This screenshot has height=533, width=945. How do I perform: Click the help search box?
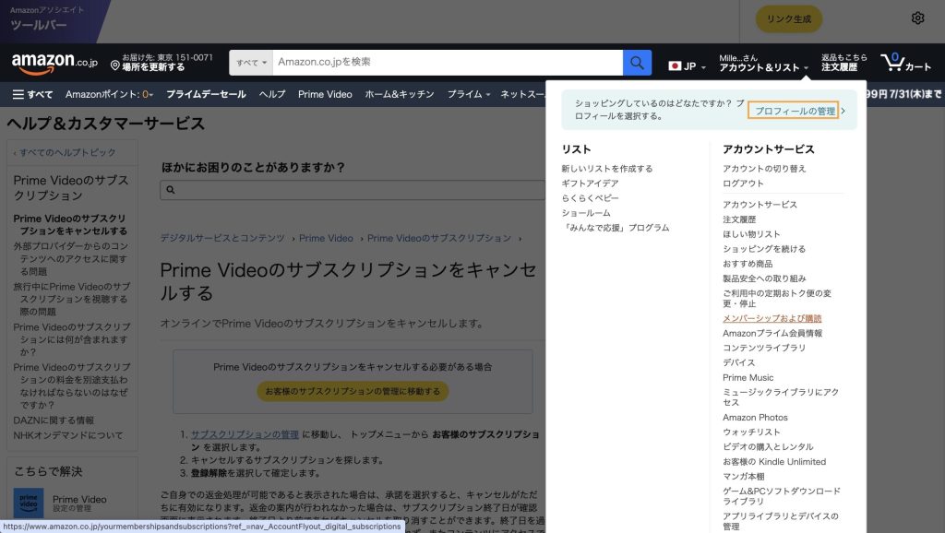click(x=351, y=190)
